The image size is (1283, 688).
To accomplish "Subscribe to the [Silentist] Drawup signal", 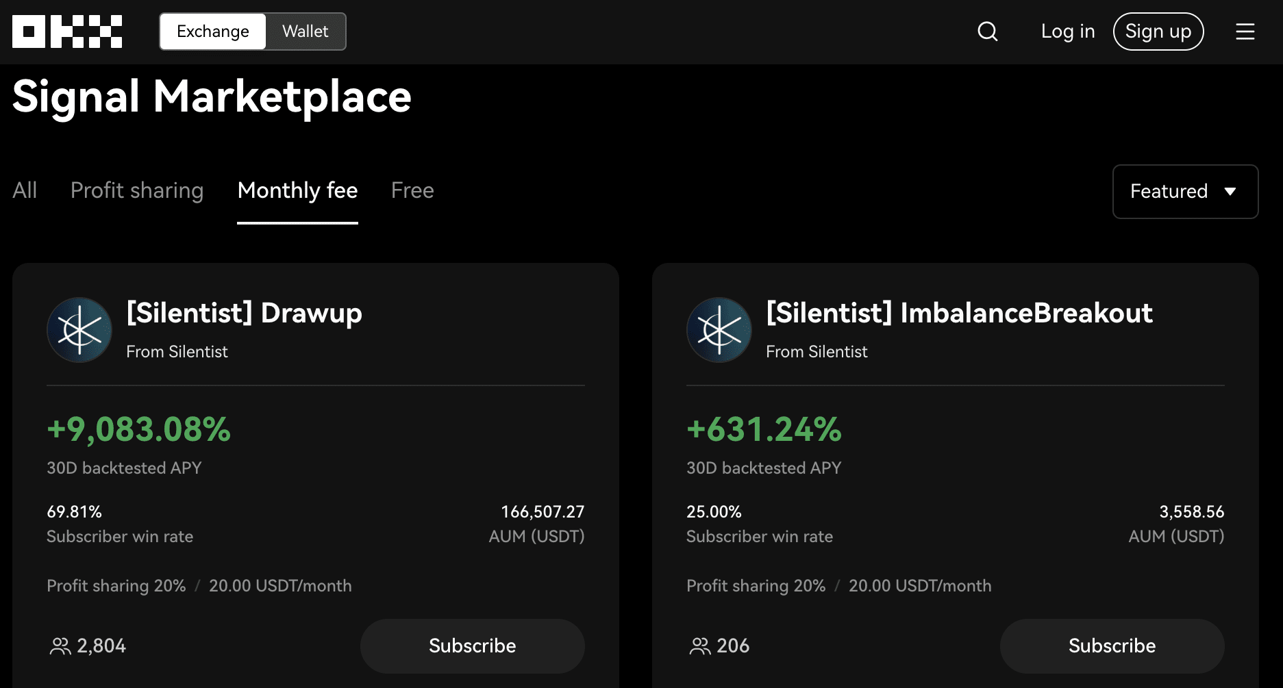I will pos(473,646).
